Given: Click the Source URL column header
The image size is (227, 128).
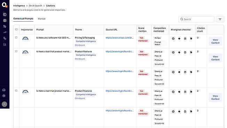Looking at the screenshot, I should coord(111,30).
